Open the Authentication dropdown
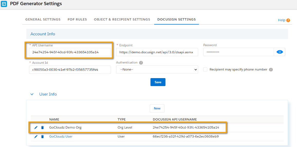The width and height of the screenshot is (297, 147). (x=157, y=69)
